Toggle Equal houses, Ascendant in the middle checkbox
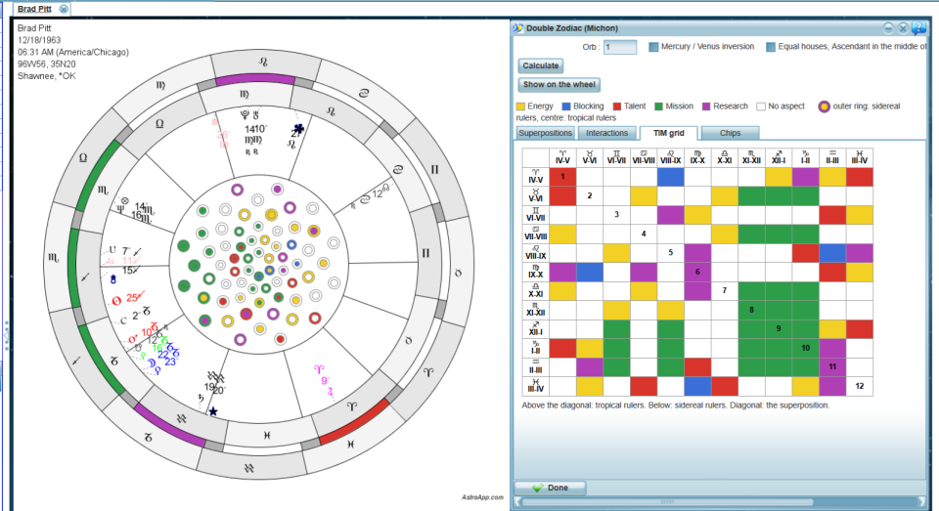The height and width of the screenshot is (511, 939). pyautogui.click(x=771, y=47)
